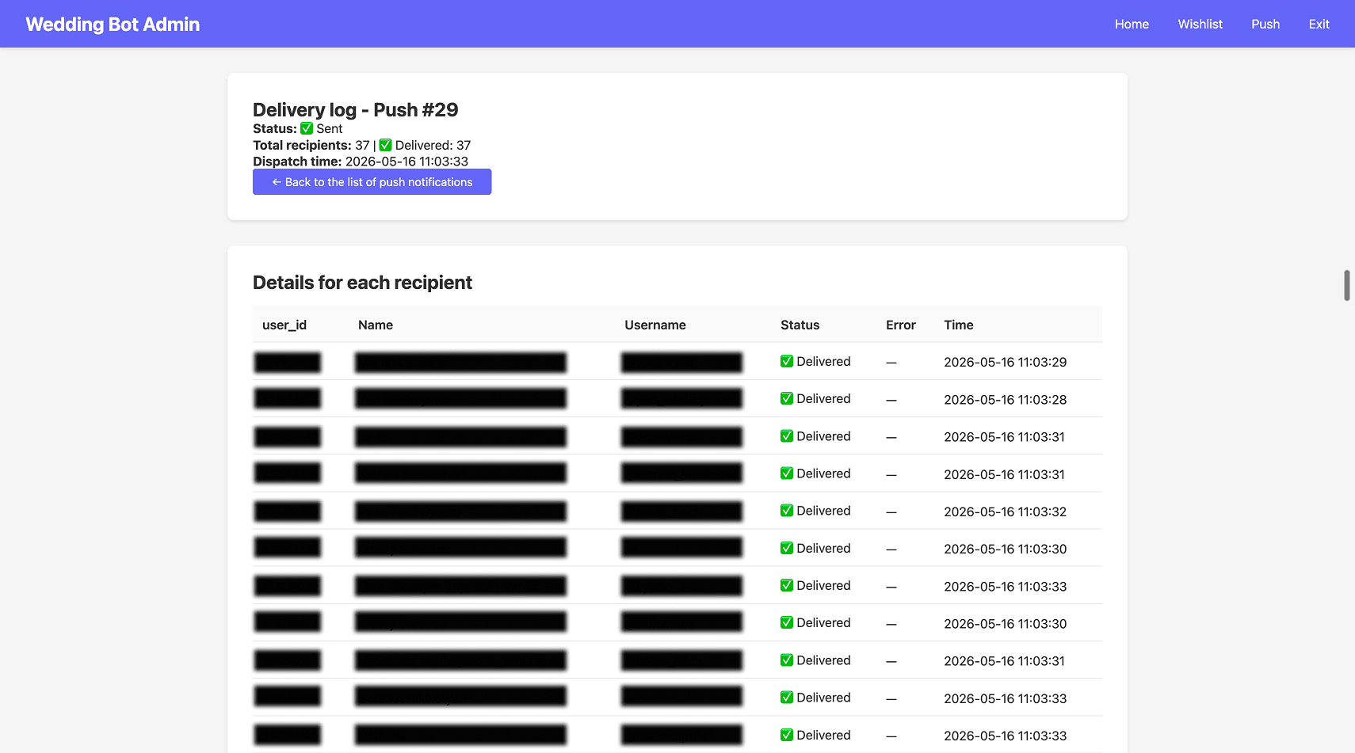Select the Status column header

tap(800, 325)
